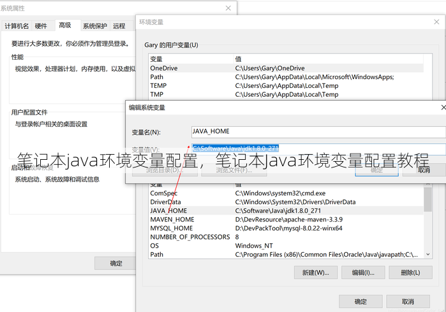
Task: Click 取消 at bottom of 环境变量 dialog
Action: [x=408, y=302]
